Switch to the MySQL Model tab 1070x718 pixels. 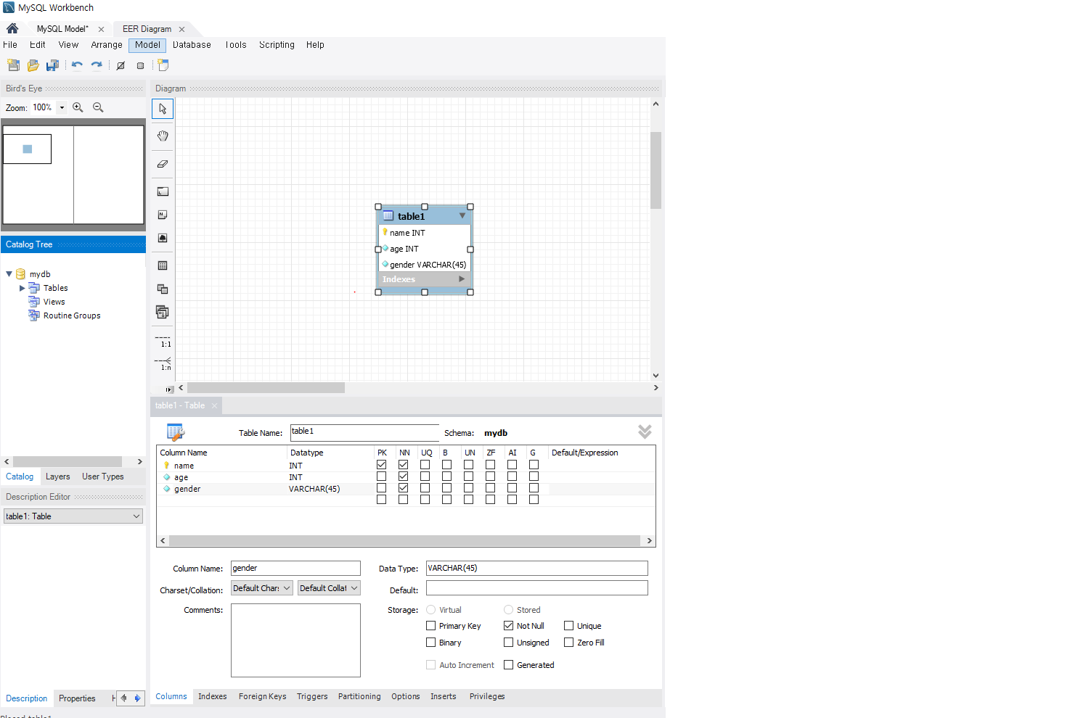coord(62,29)
